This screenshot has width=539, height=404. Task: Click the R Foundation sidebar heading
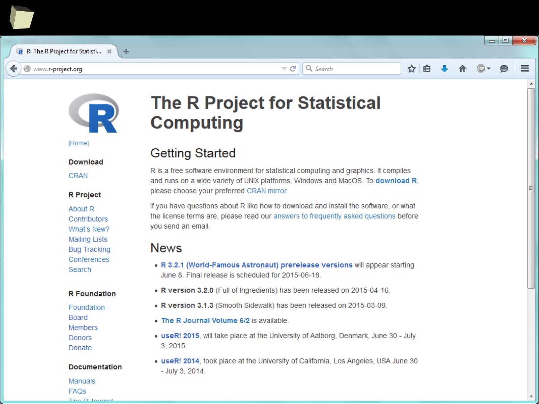tap(92, 294)
